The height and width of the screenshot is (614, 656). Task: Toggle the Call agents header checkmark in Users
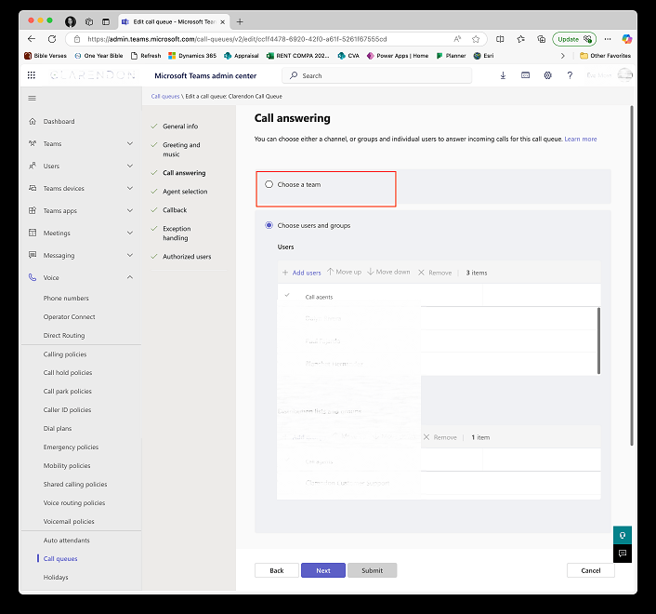coord(287,295)
